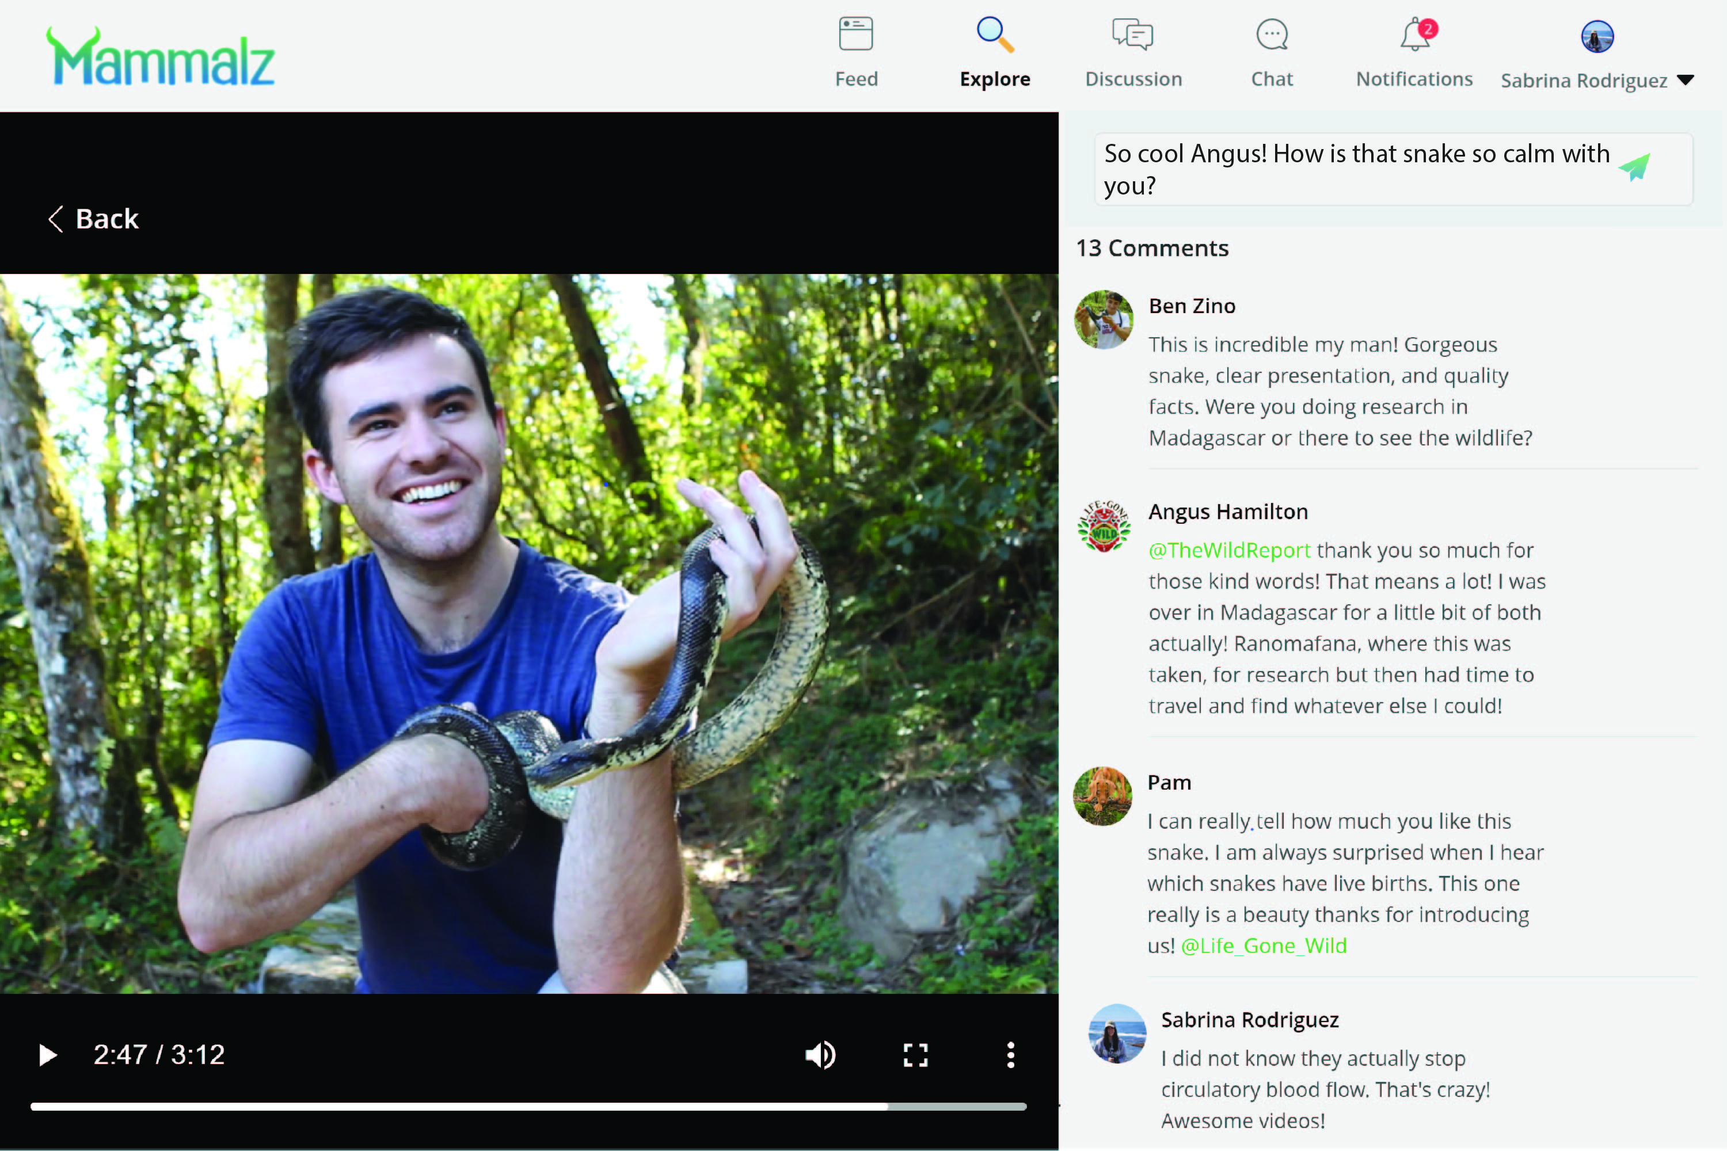Open video more options menu
The image size is (1727, 1151).
point(1011,1055)
